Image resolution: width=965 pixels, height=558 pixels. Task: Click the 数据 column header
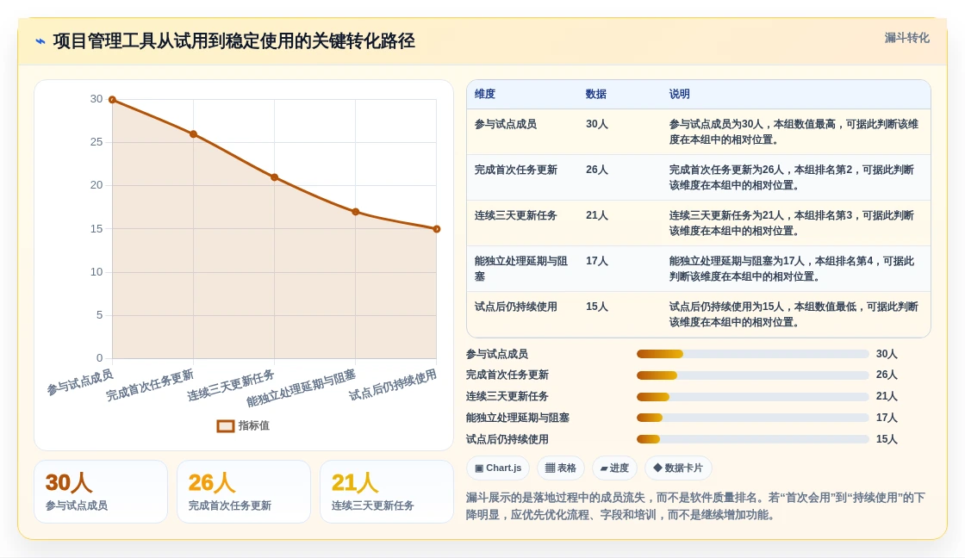(595, 94)
